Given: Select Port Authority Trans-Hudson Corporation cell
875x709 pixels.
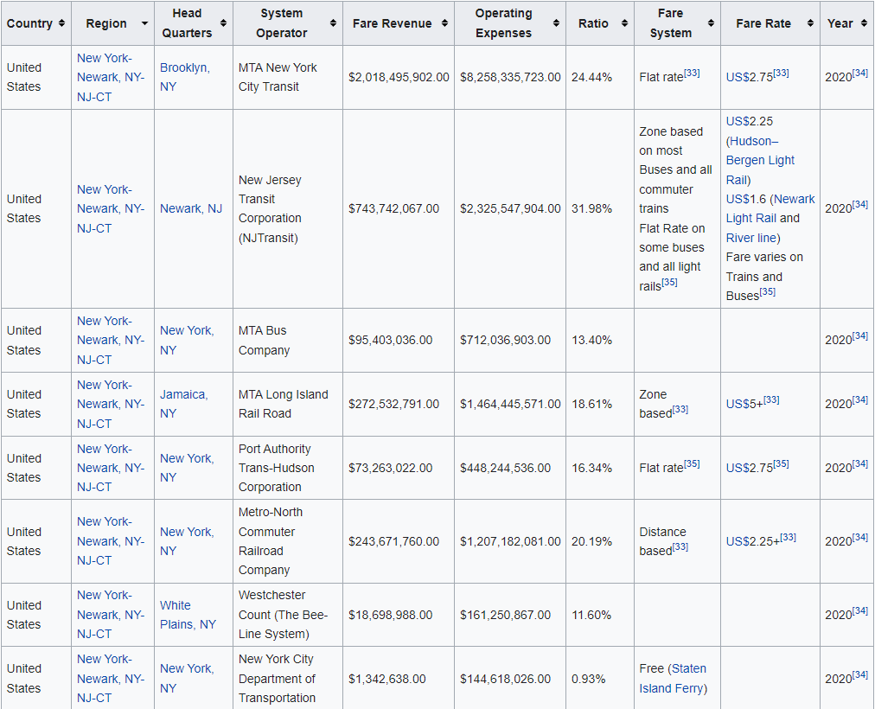Looking at the screenshot, I should point(288,468).
